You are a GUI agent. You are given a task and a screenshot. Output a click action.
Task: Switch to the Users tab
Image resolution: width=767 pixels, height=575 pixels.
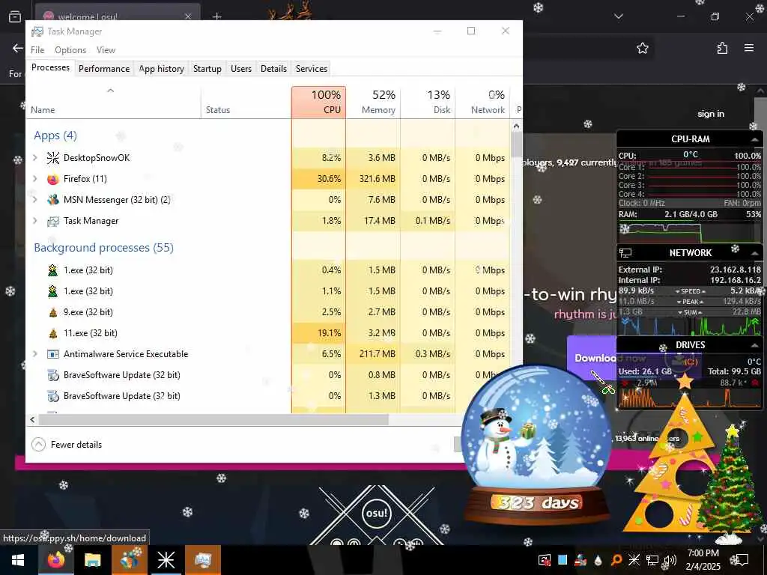pos(241,68)
